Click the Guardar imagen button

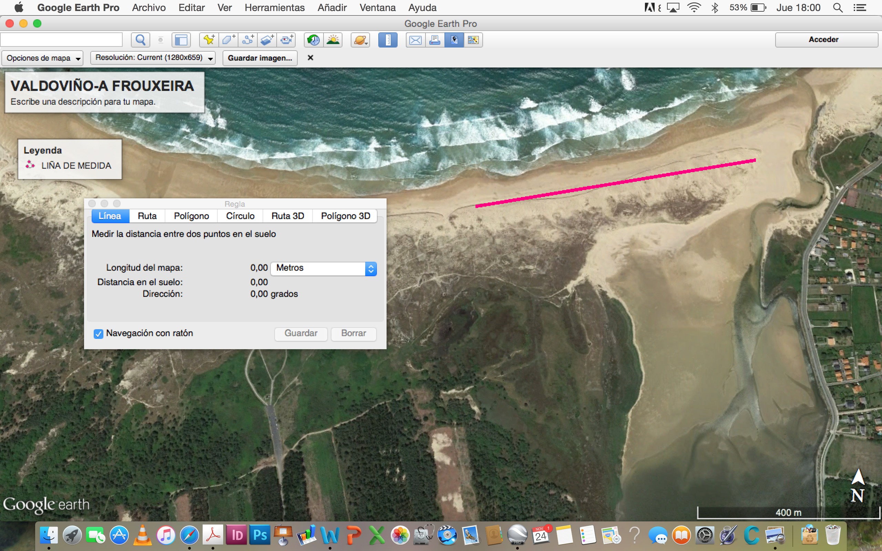(x=260, y=58)
